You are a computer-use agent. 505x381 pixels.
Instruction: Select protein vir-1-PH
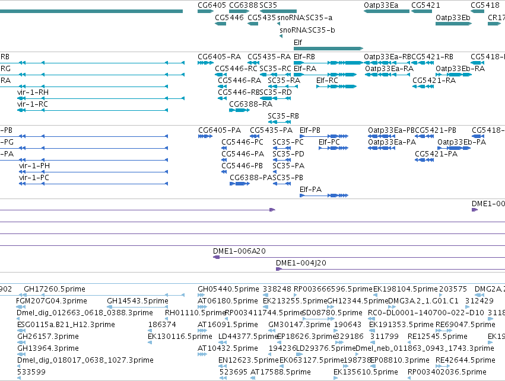click(34, 166)
